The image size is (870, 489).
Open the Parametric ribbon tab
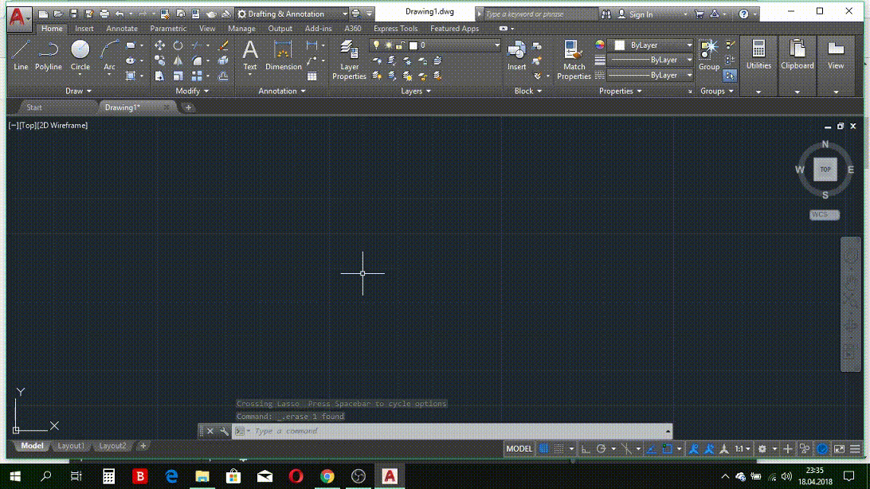(168, 29)
